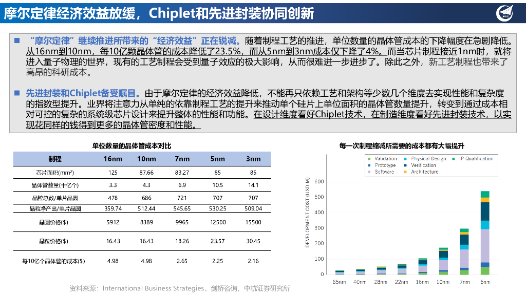
Task: Click the Physical Design legend color swatch
Action: tap(406, 159)
